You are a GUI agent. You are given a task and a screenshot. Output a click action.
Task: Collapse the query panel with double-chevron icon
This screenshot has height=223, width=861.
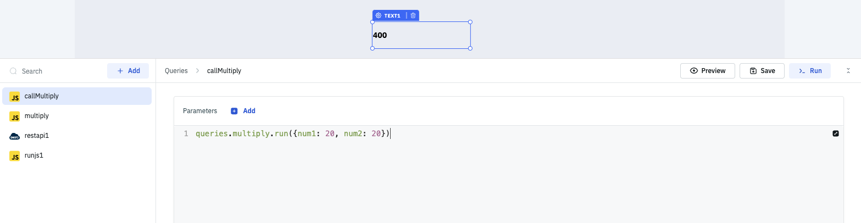point(848,71)
